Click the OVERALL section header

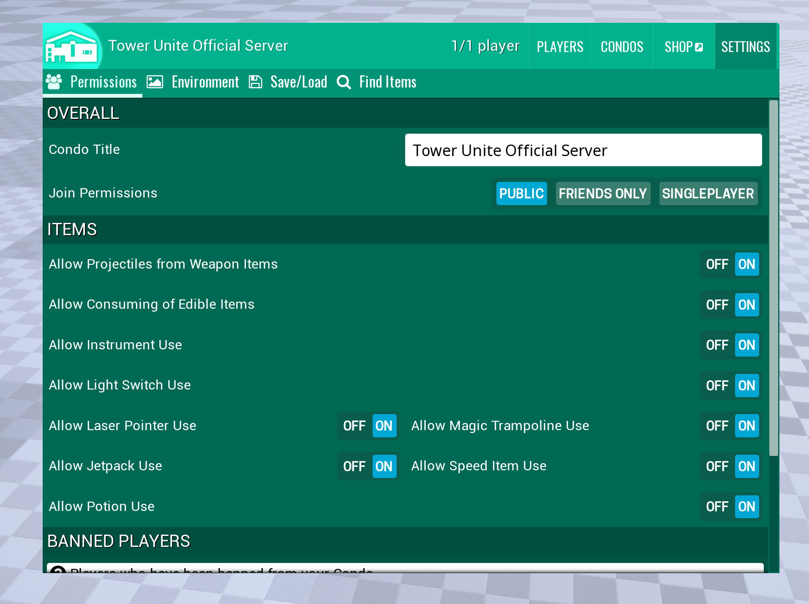tap(405, 113)
